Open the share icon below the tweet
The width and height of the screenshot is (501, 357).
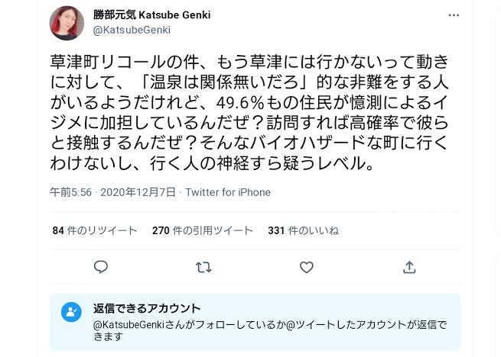point(409,266)
